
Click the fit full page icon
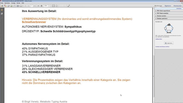point(57,6)
